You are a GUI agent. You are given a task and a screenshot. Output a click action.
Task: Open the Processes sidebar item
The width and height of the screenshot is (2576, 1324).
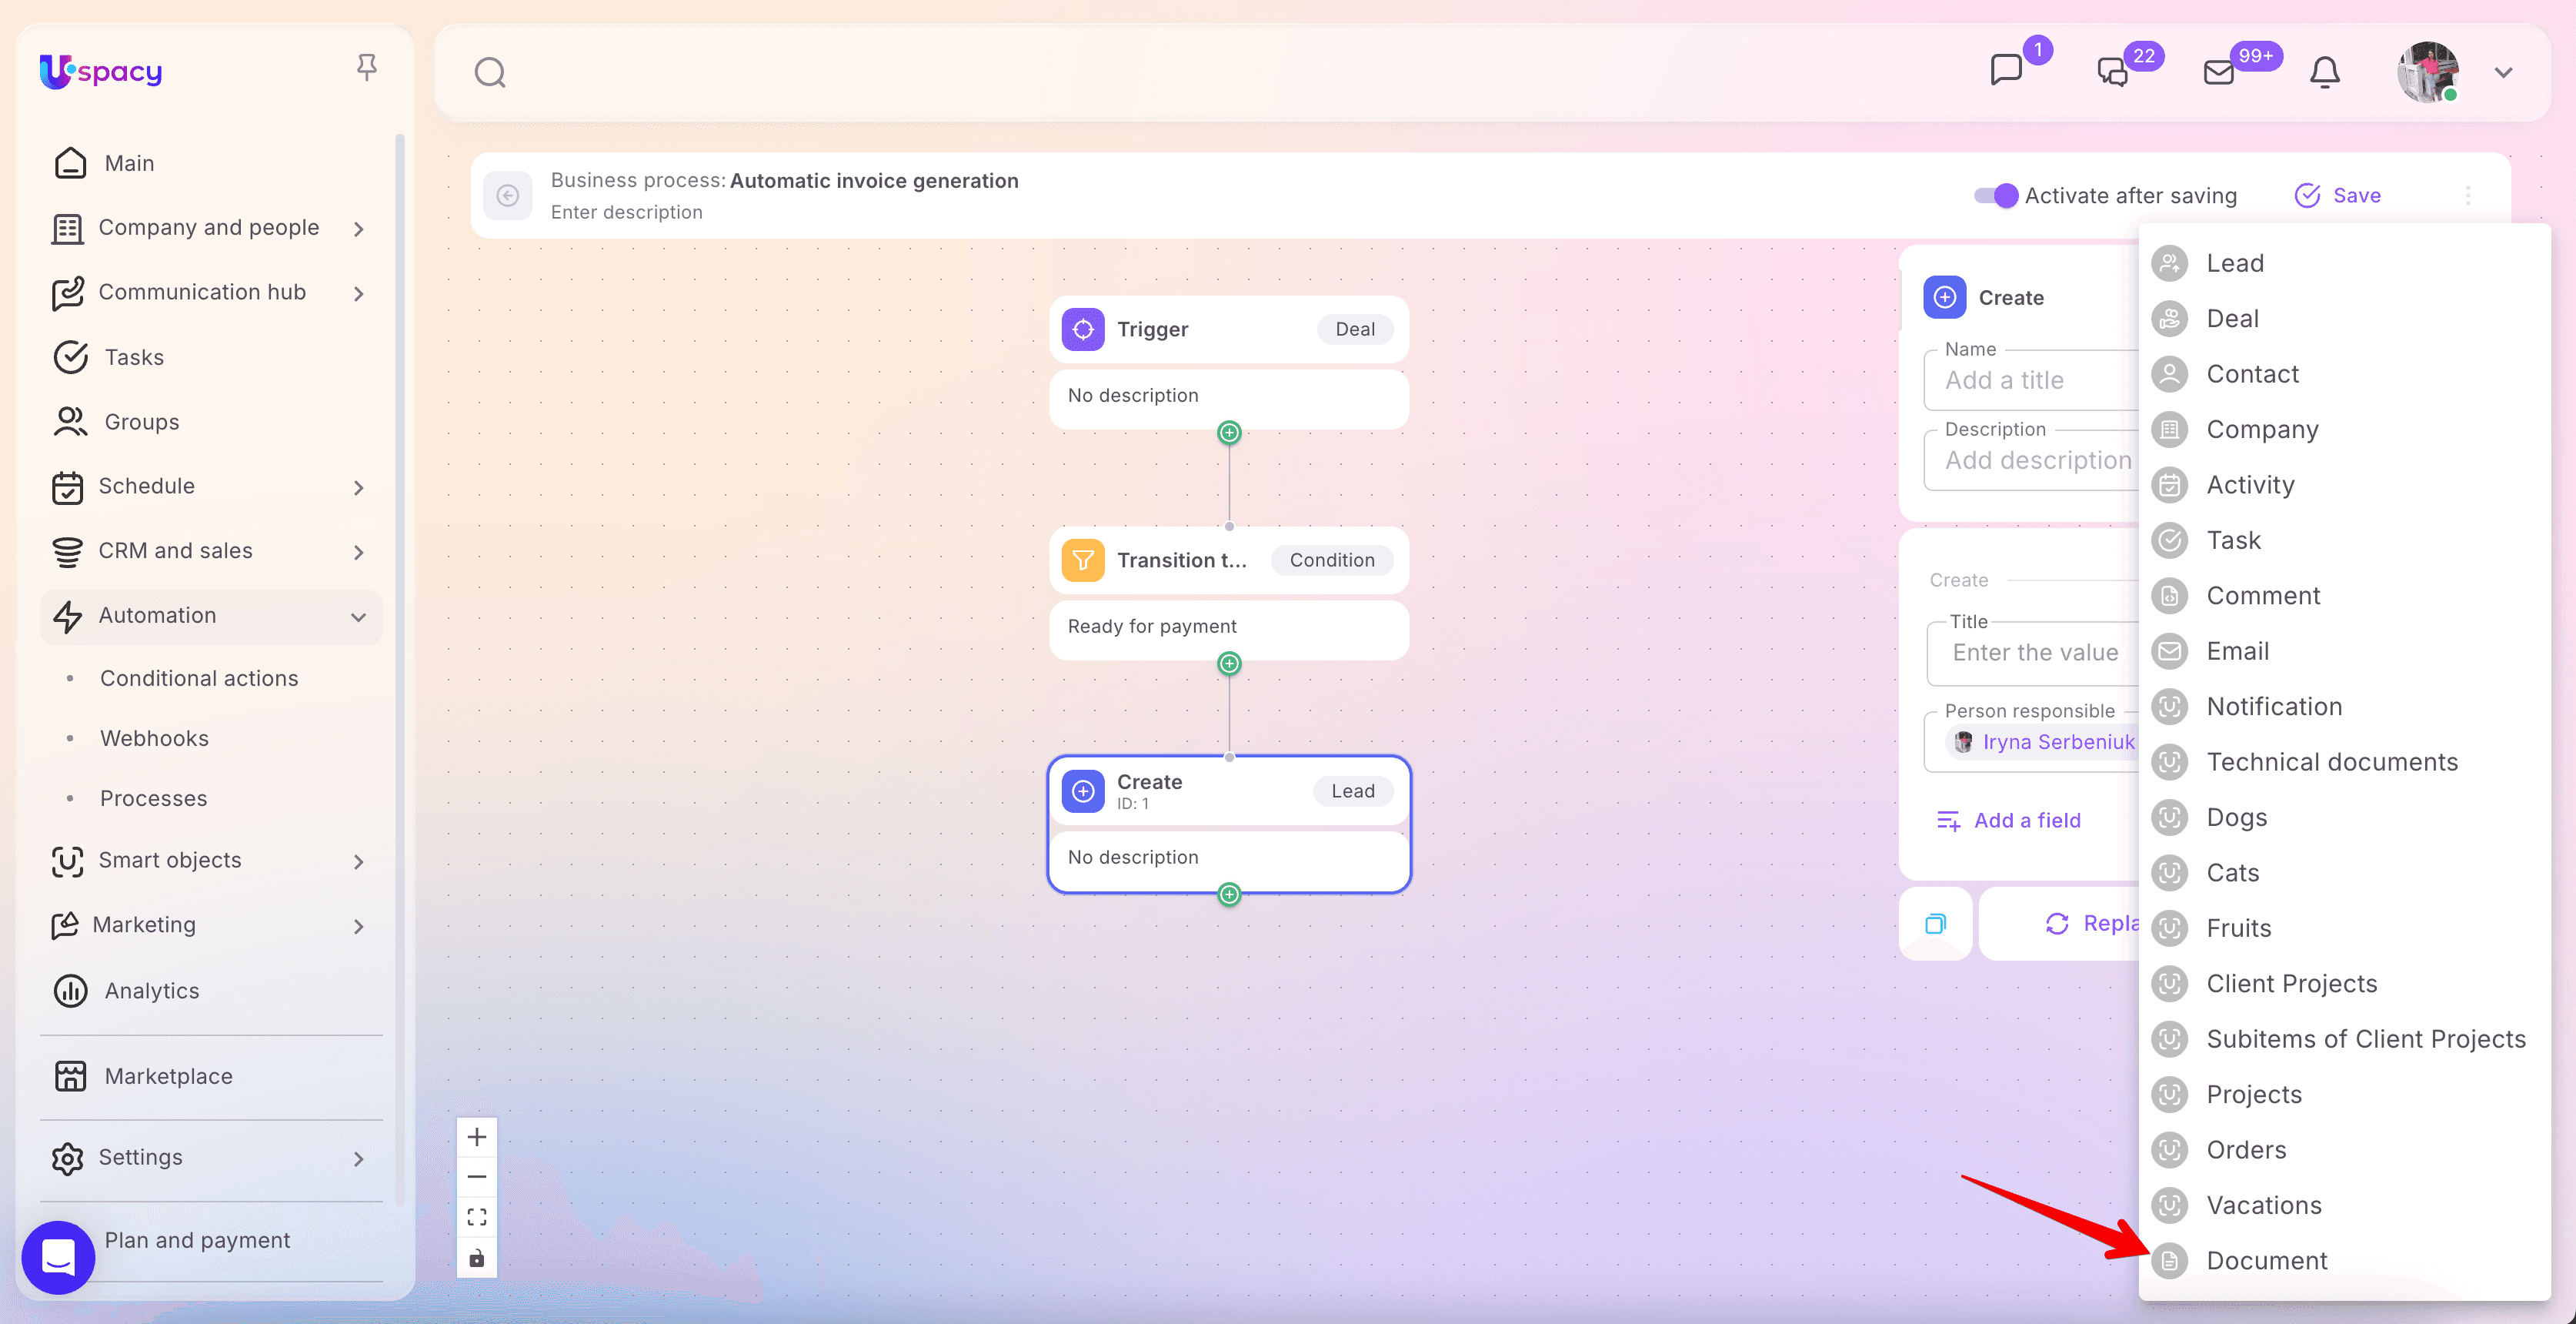click(153, 798)
